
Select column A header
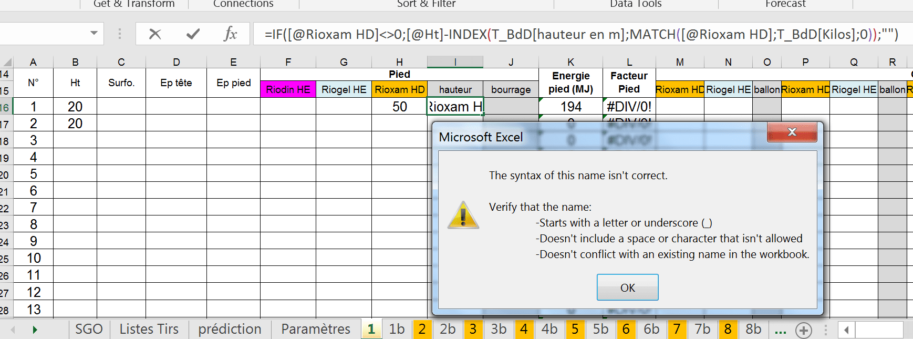[x=33, y=62]
